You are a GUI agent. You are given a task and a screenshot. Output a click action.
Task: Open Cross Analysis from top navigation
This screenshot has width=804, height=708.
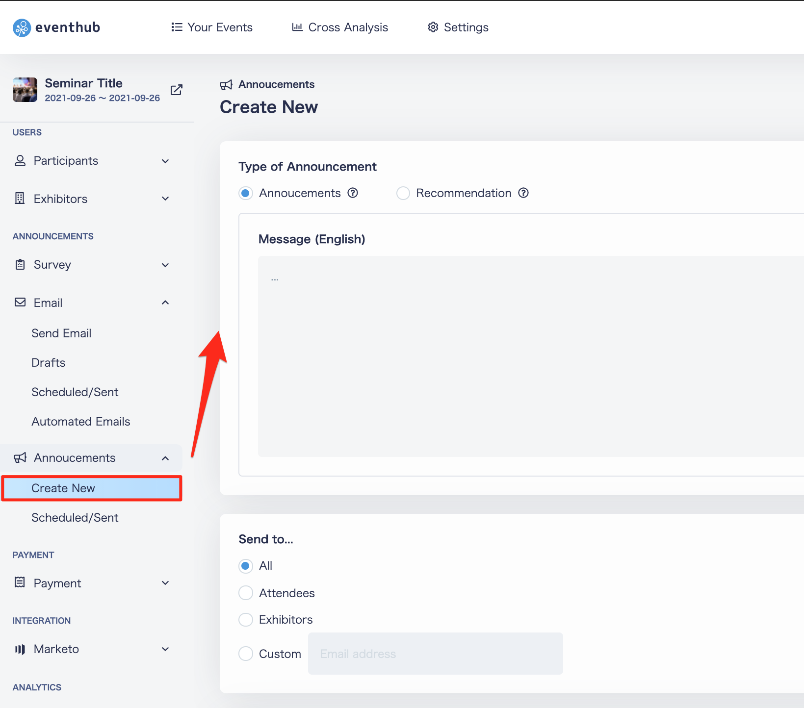click(x=340, y=27)
